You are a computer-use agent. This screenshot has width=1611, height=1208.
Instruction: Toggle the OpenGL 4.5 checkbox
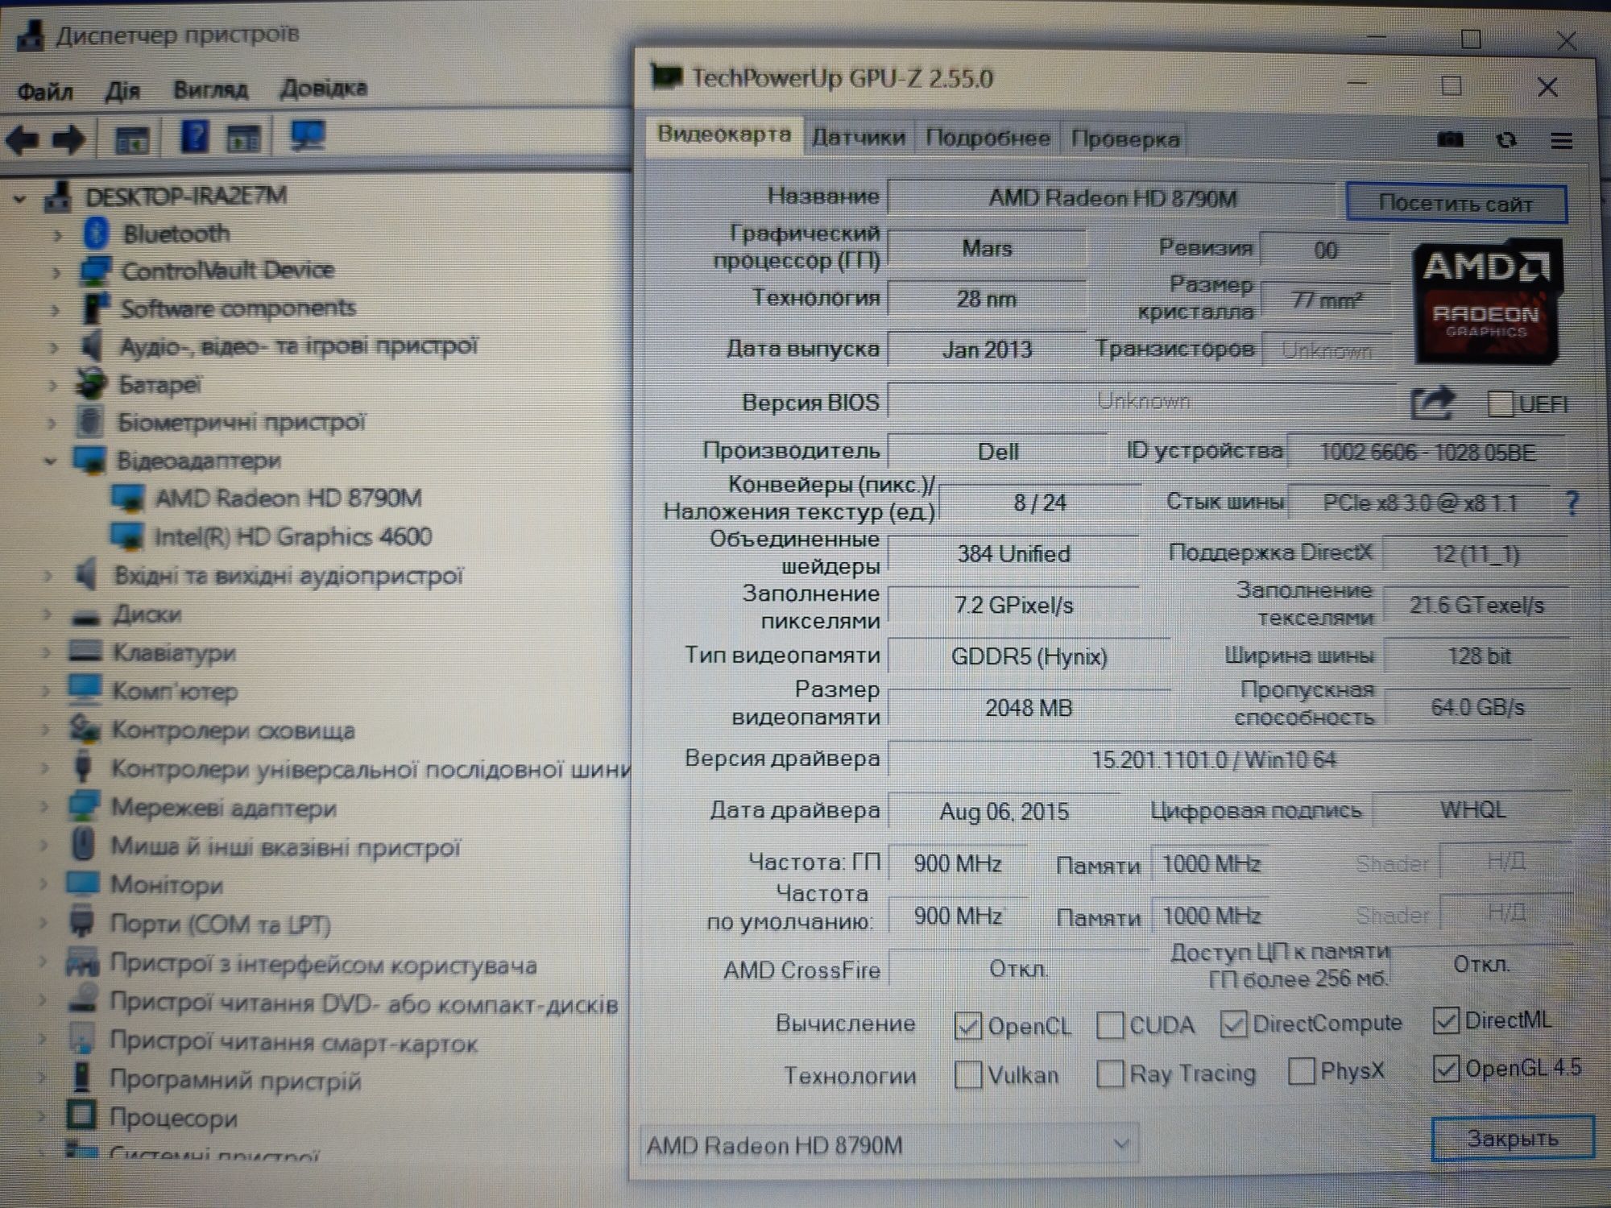point(1446,1069)
